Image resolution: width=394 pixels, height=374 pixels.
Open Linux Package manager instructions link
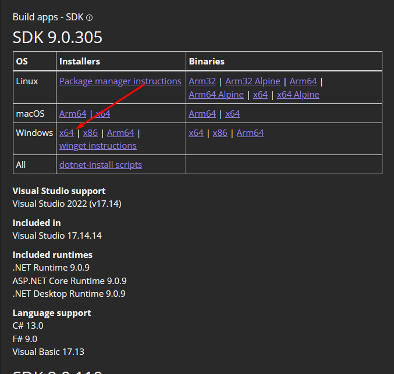pyautogui.click(x=120, y=81)
